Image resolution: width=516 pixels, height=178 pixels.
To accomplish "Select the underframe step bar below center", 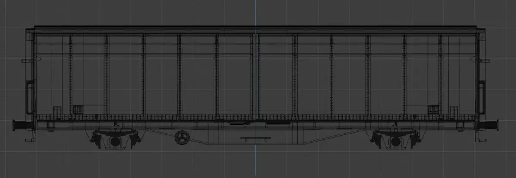I will [255, 139].
